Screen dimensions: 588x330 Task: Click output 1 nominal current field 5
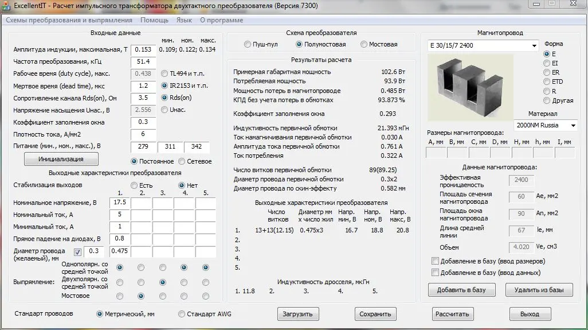[120, 215]
